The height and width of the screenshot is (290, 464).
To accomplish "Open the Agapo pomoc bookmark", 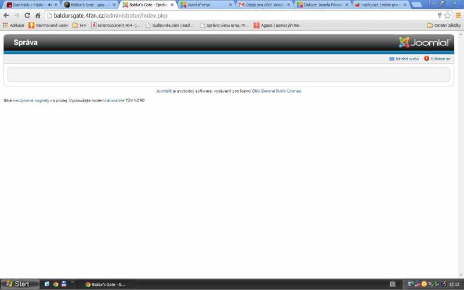I will pyautogui.click(x=278, y=26).
